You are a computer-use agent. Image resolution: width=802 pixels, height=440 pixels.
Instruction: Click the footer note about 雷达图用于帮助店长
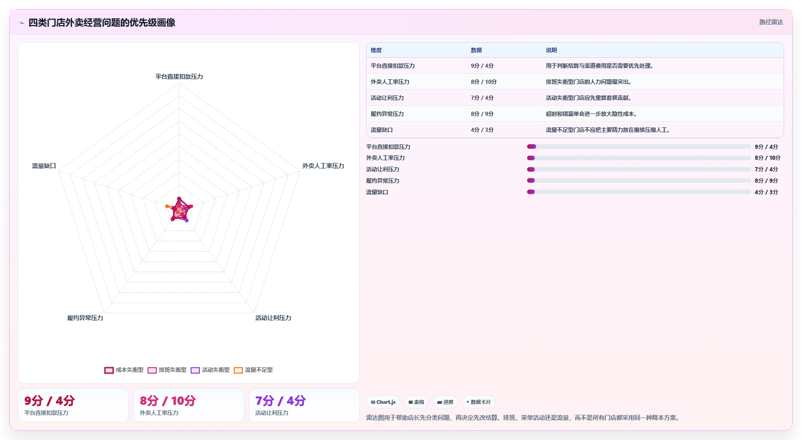click(524, 418)
